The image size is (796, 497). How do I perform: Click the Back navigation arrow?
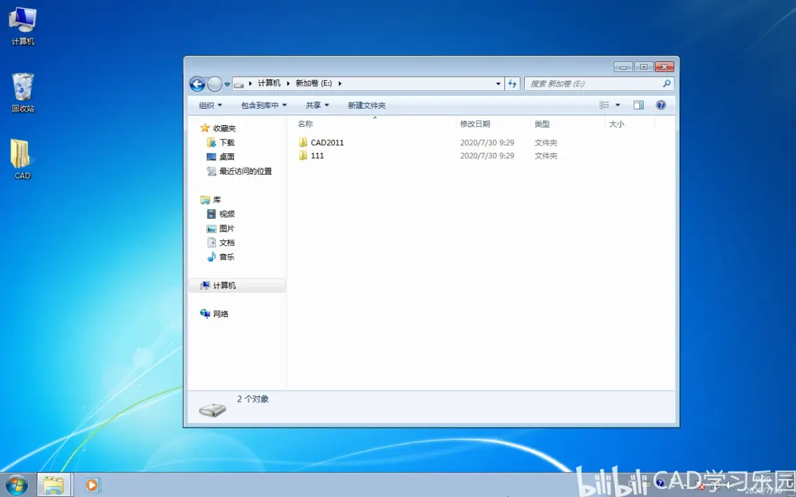pyautogui.click(x=197, y=83)
